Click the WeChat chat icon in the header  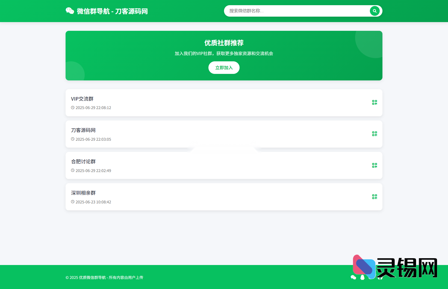70,11
